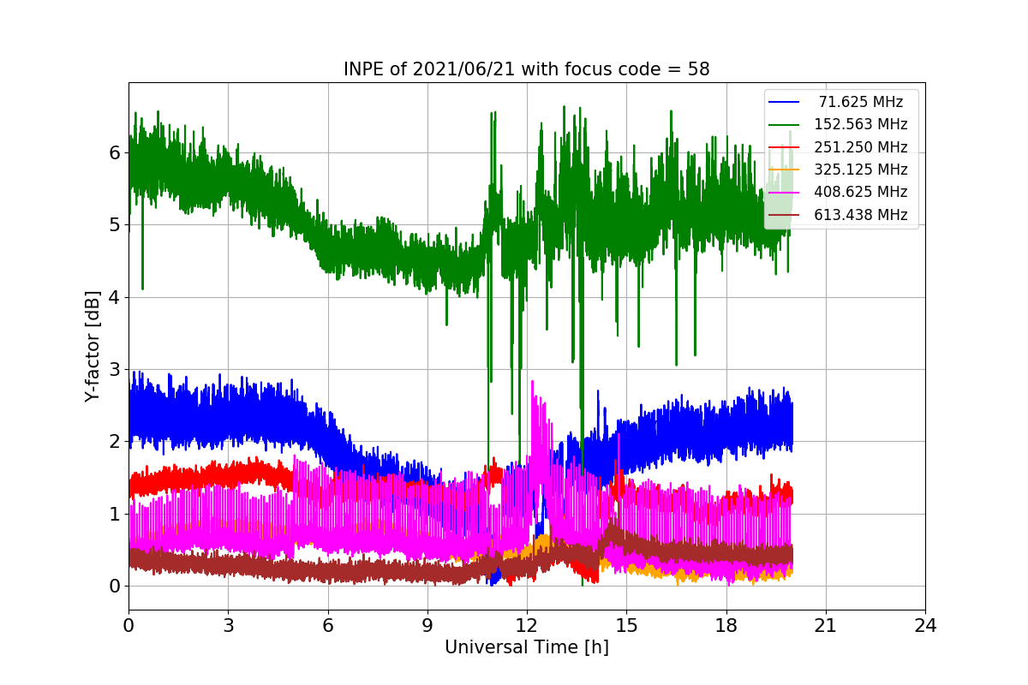The height and width of the screenshot is (685, 1028).
Task: Click the x-axis tick label '9'
Action: [x=427, y=626]
